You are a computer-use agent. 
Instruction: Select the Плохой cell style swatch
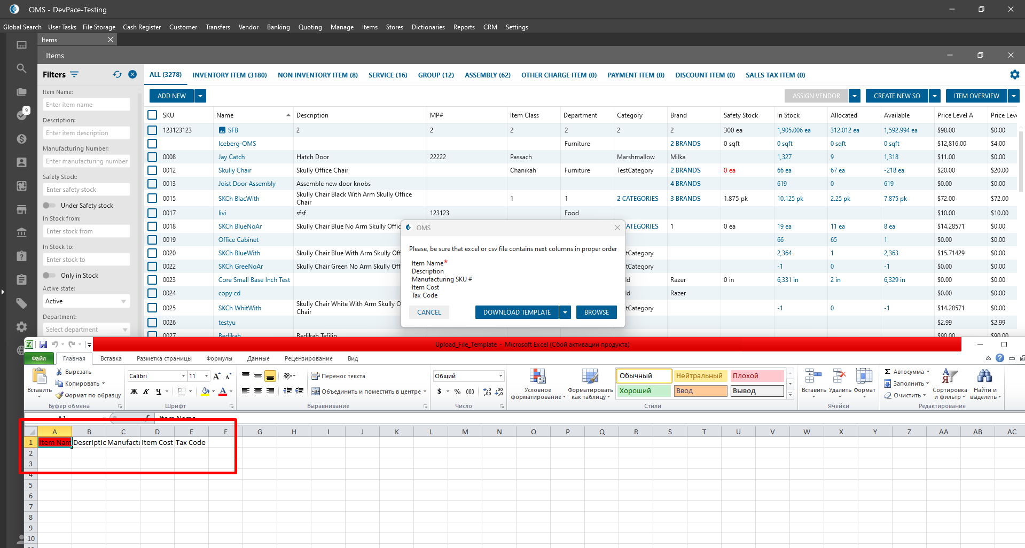(756, 376)
